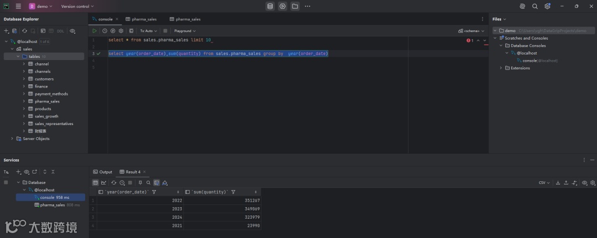
Task: Expand the finance table node
Action: [24, 86]
